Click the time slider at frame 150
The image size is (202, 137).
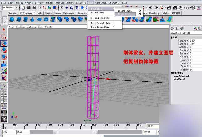click(x=92, y=126)
